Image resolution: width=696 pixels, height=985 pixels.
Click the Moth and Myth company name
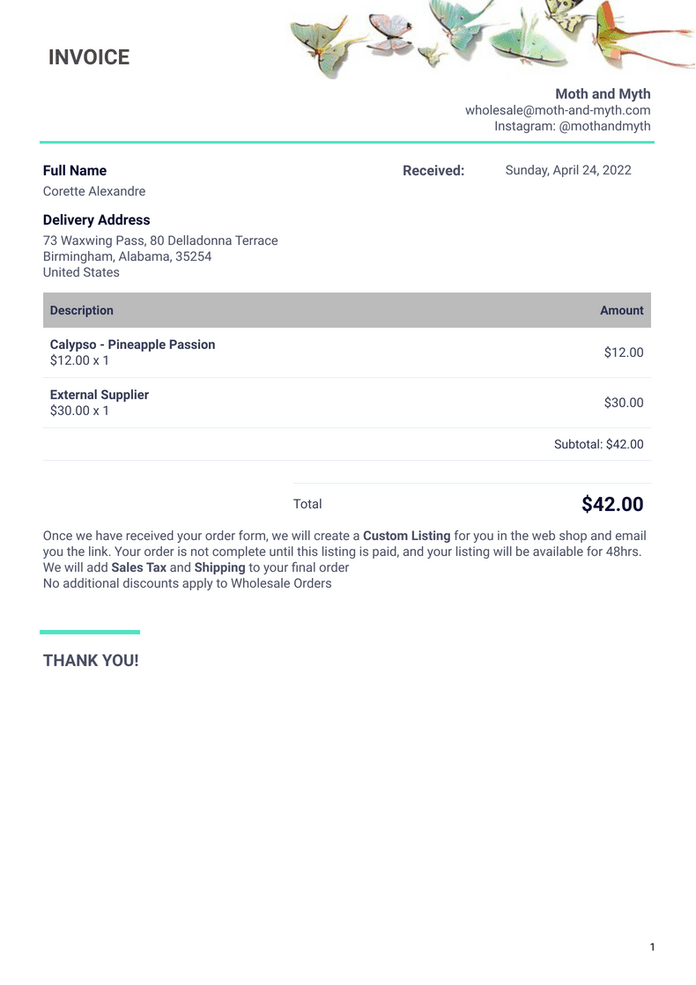point(603,93)
